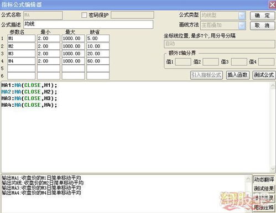The width and height of the screenshot is (276, 213).
Task: Click the parameter name field M2
Action: click(x=22, y=46)
